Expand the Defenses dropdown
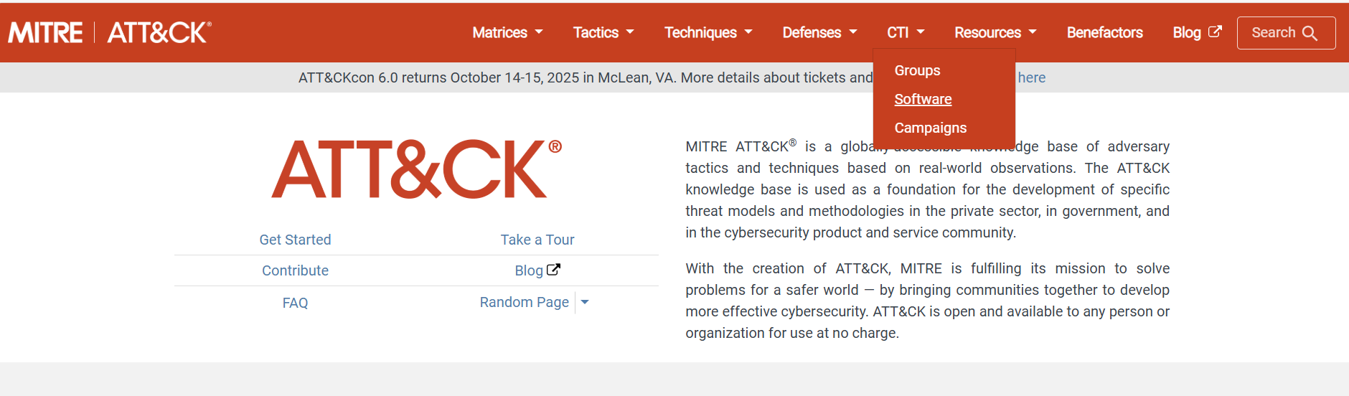The height and width of the screenshot is (396, 1349). point(819,33)
